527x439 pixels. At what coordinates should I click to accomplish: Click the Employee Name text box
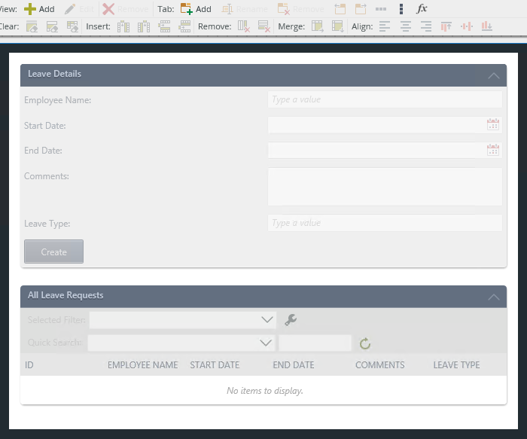385,99
